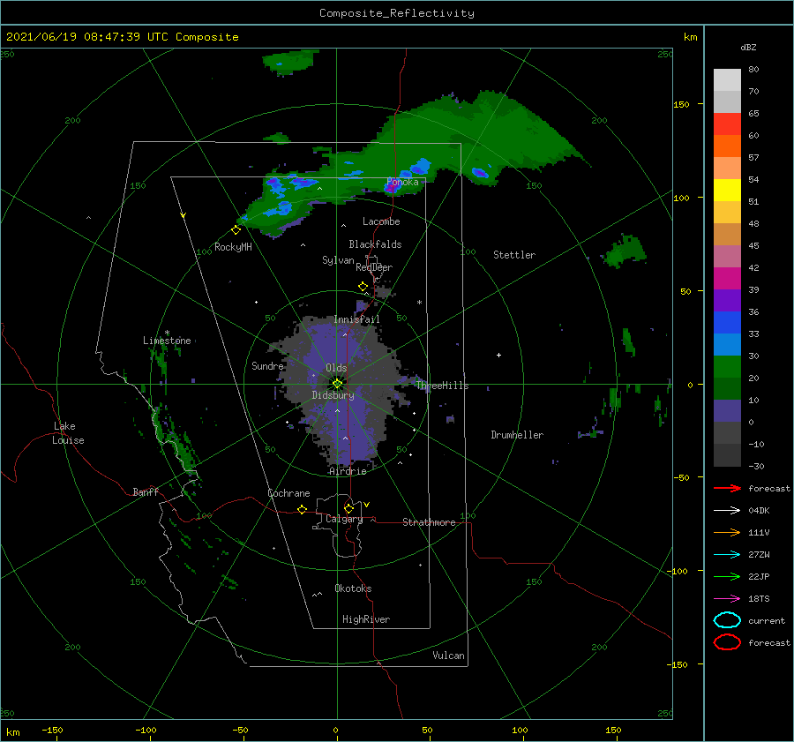Click the current legend label

767,620
